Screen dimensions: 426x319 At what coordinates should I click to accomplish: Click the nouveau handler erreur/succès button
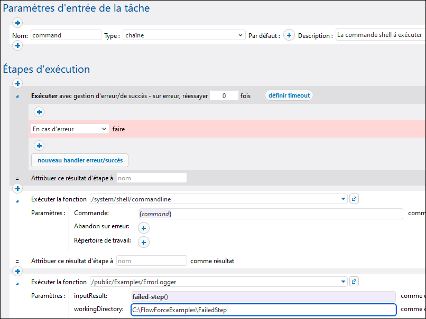[80, 160]
